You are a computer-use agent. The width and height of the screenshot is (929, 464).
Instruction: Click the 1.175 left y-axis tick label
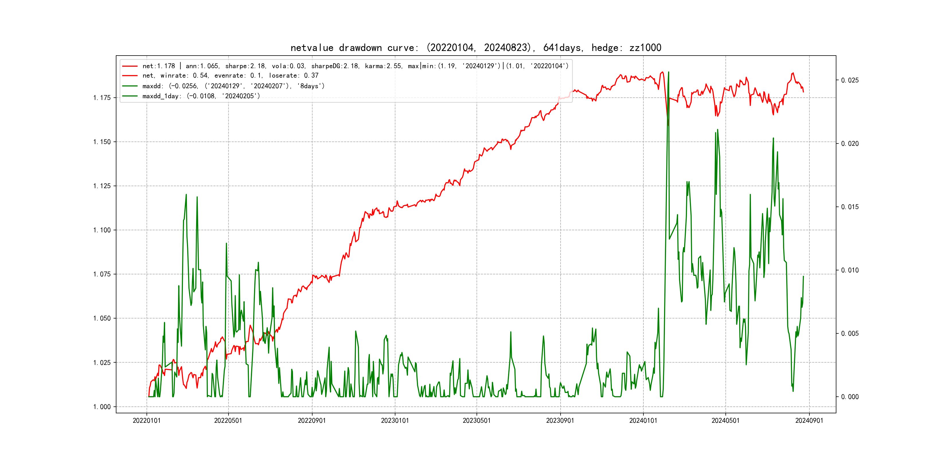(x=102, y=98)
